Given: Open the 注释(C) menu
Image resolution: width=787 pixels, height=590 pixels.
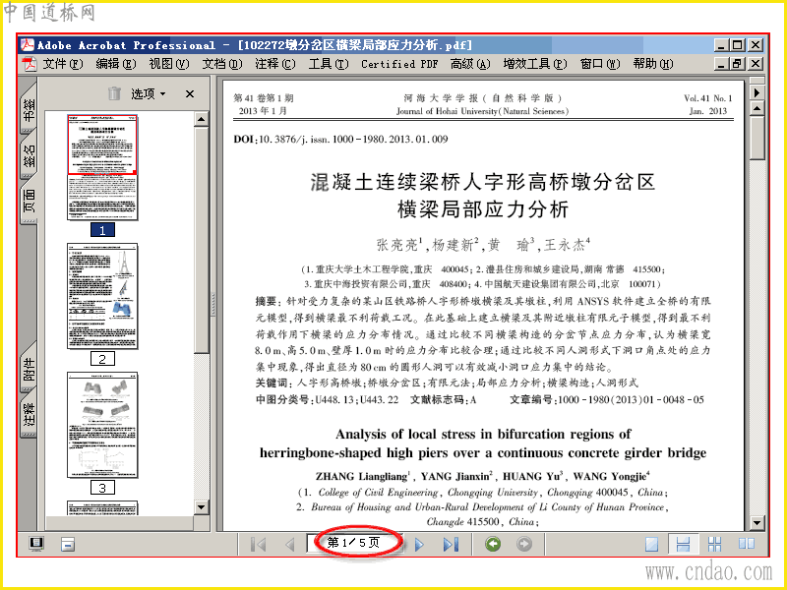Looking at the screenshot, I should click(275, 64).
